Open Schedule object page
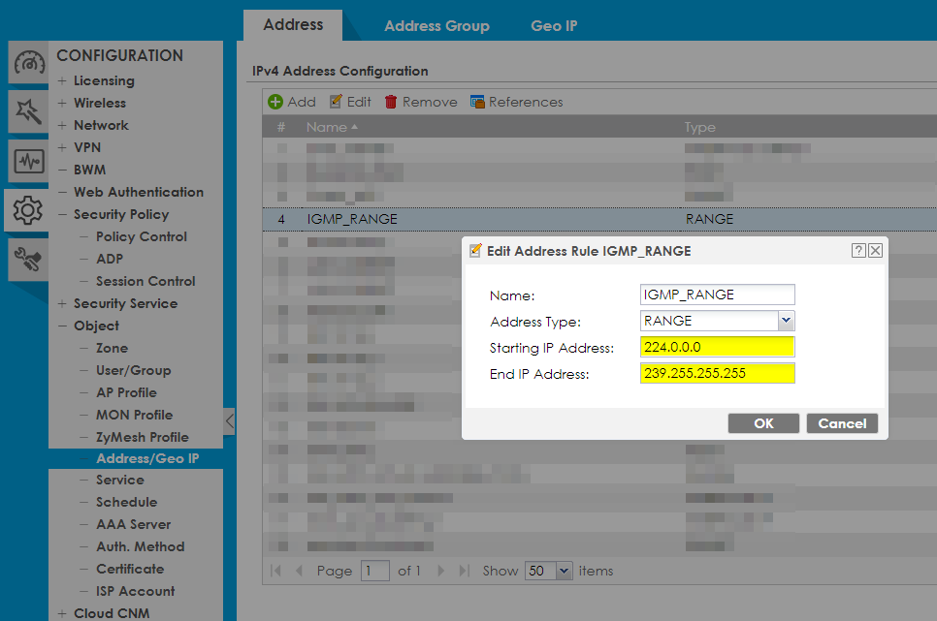 (127, 502)
